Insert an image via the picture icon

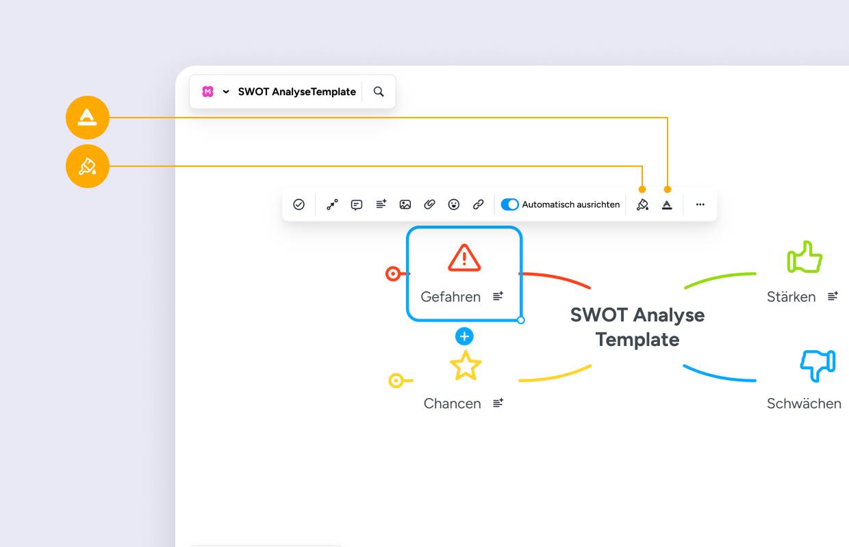coord(405,204)
